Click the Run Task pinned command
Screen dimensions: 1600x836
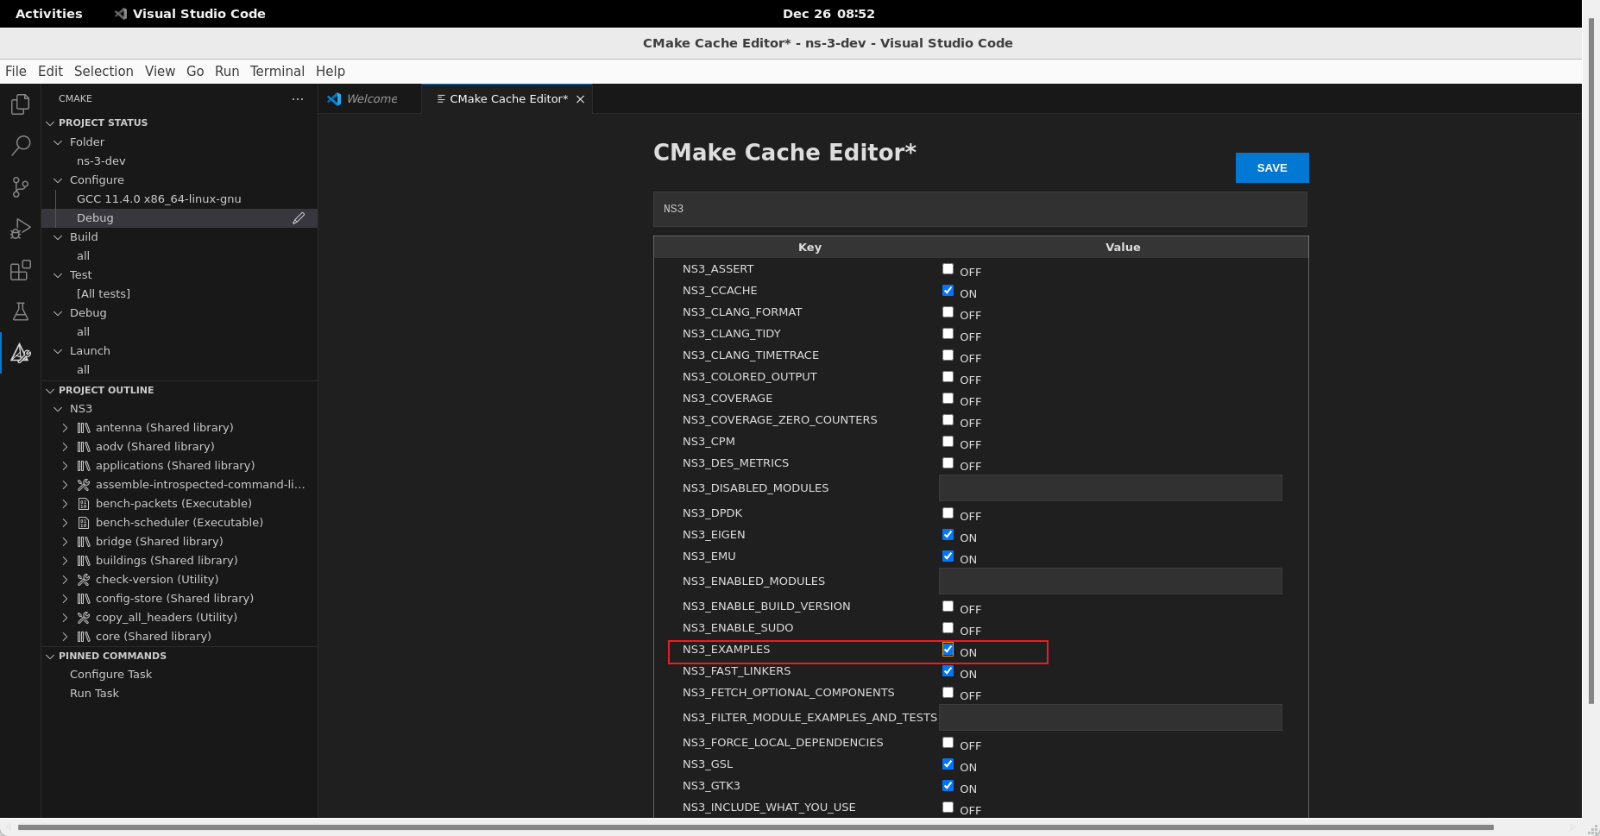pyautogui.click(x=94, y=694)
